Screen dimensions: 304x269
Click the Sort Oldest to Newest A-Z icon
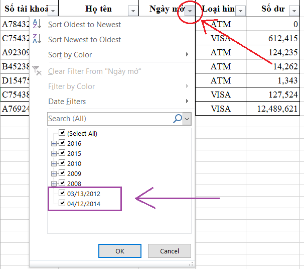[37, 24]
